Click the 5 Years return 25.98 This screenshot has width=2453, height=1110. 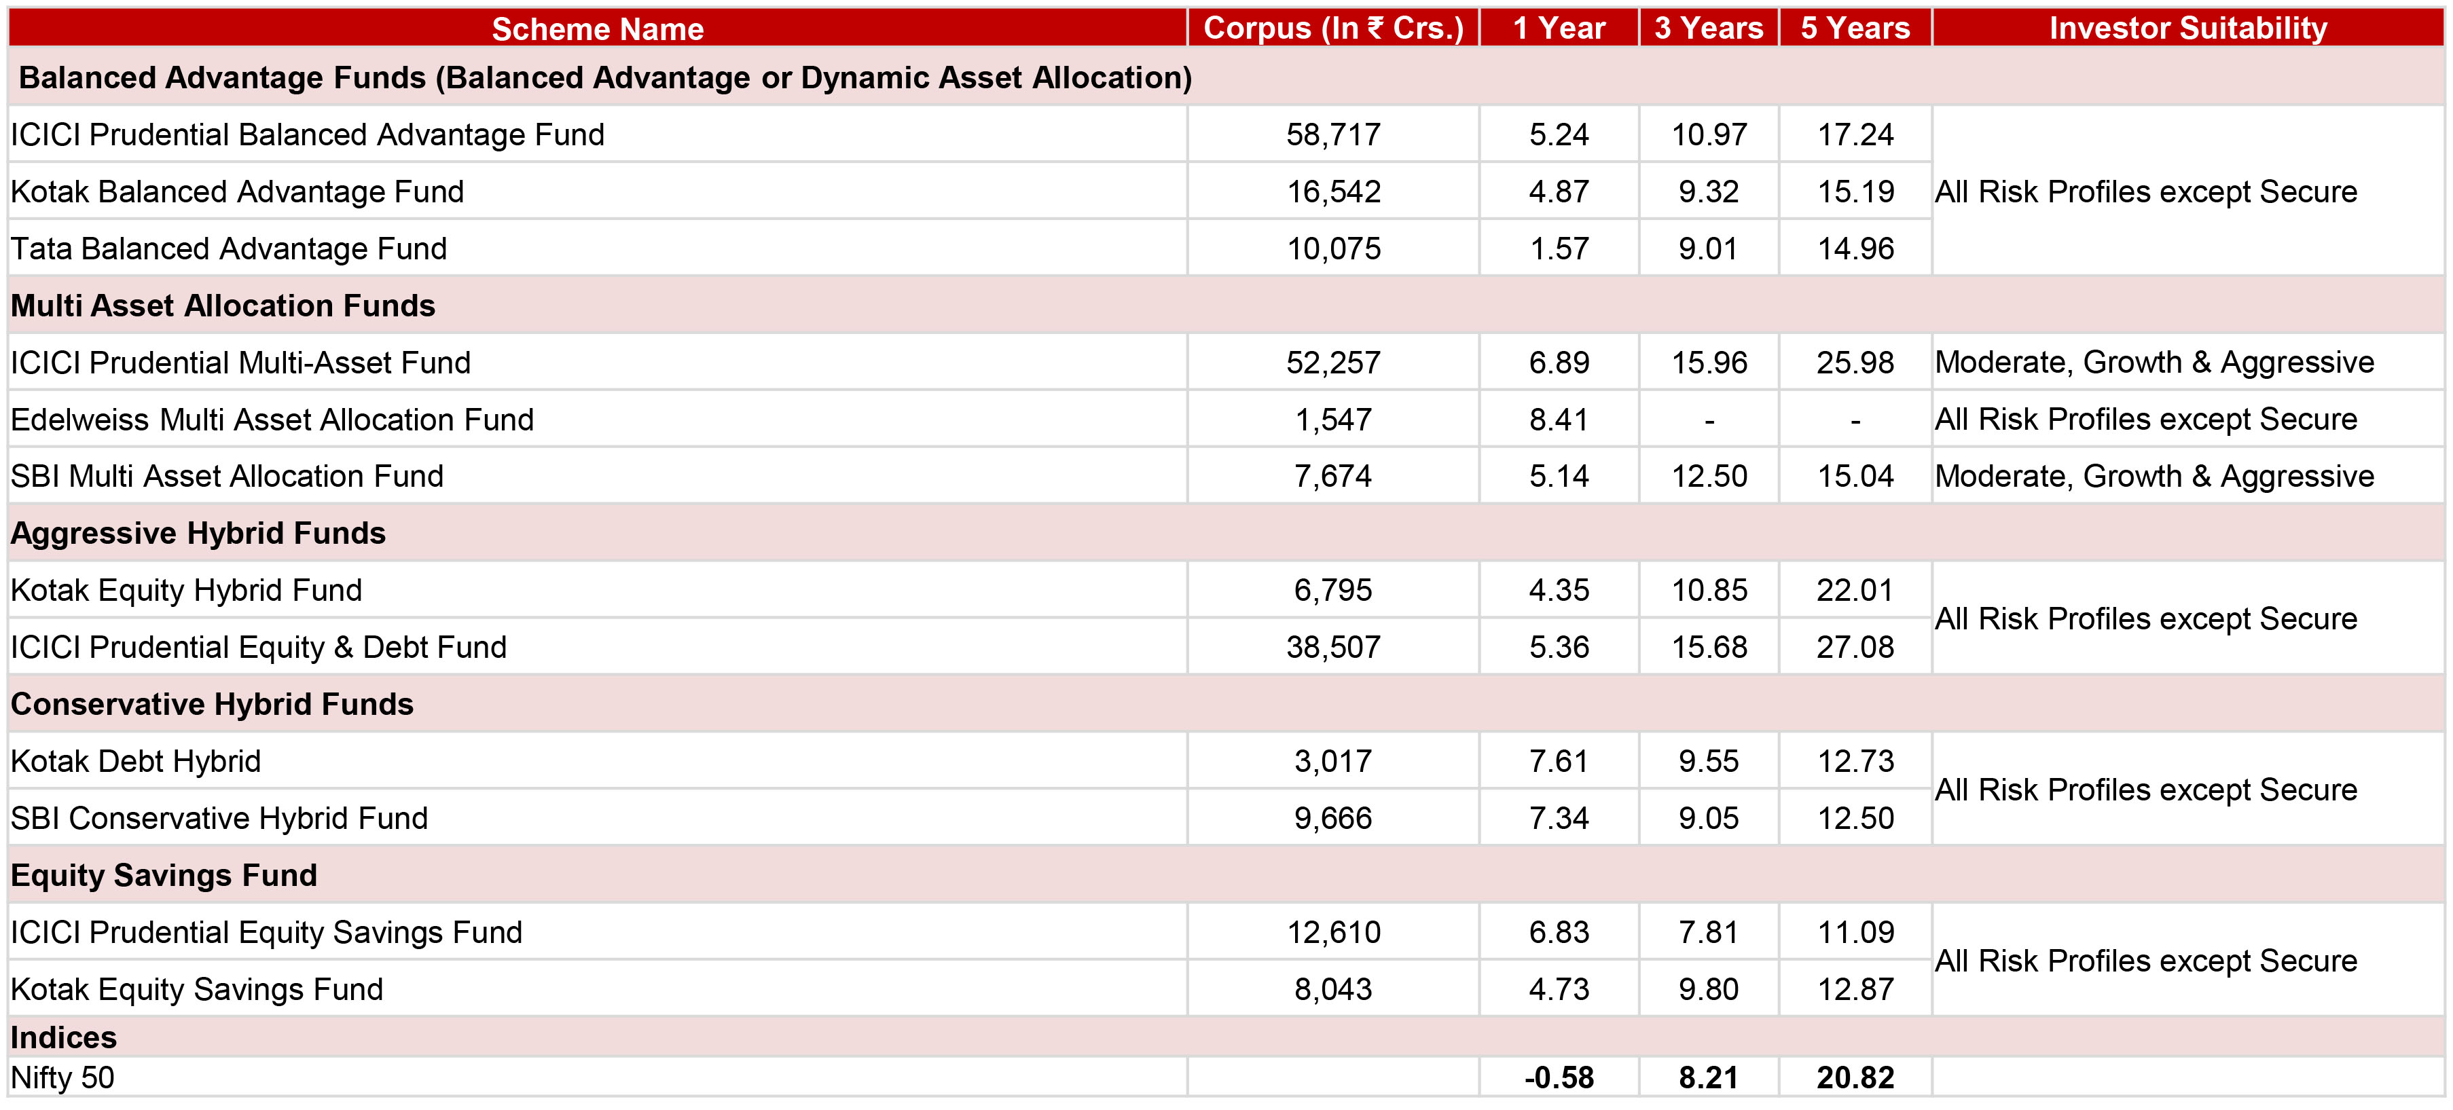pyautogui.click(x=1855, y=363)
